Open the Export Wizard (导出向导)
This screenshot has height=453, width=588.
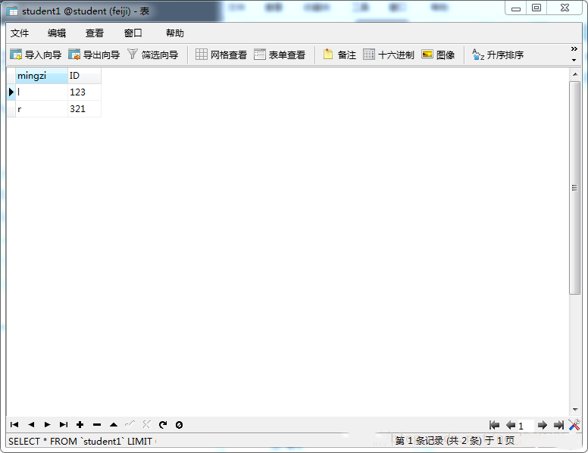[x=94, y=55]
